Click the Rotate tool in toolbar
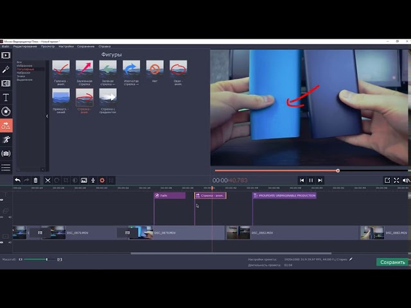Image resolution: width=411 pixels, height=308 pixels. [x=57, y=180]
